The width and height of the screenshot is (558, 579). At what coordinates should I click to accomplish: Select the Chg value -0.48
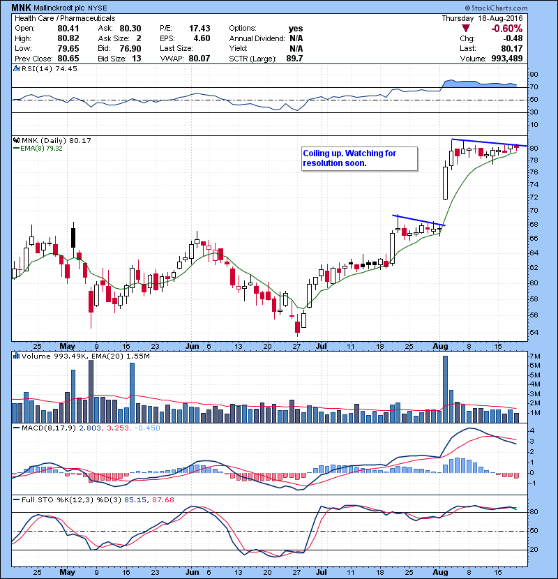coord(513,38)
